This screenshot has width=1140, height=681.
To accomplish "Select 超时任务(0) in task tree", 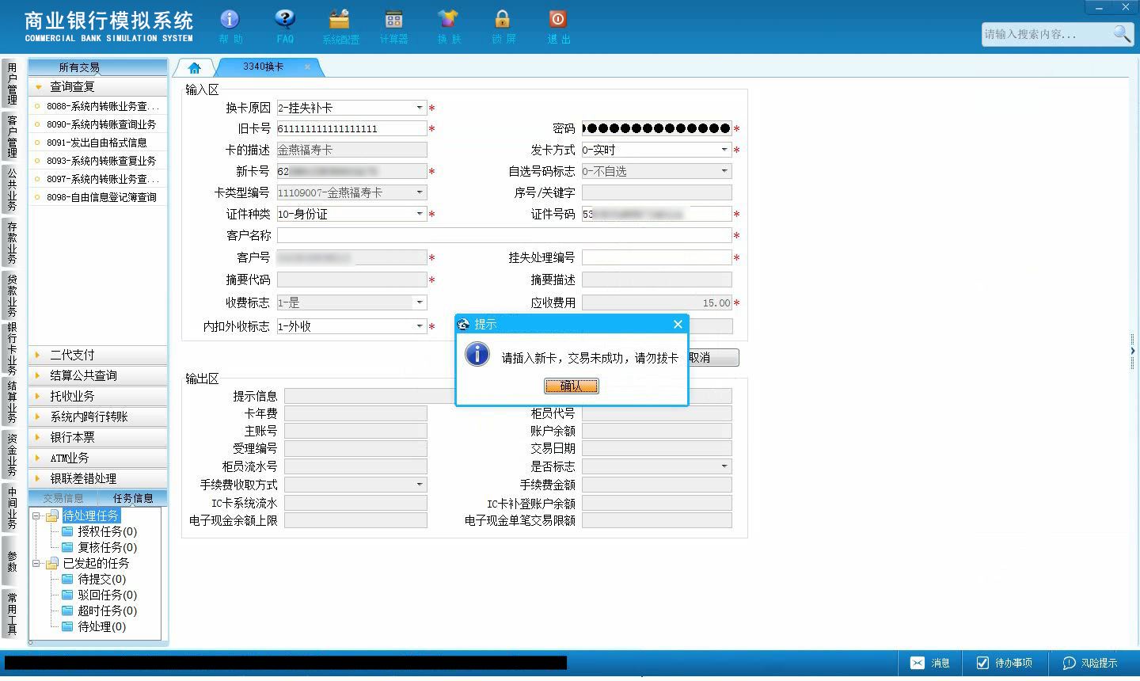I will [x=107, y=611].
